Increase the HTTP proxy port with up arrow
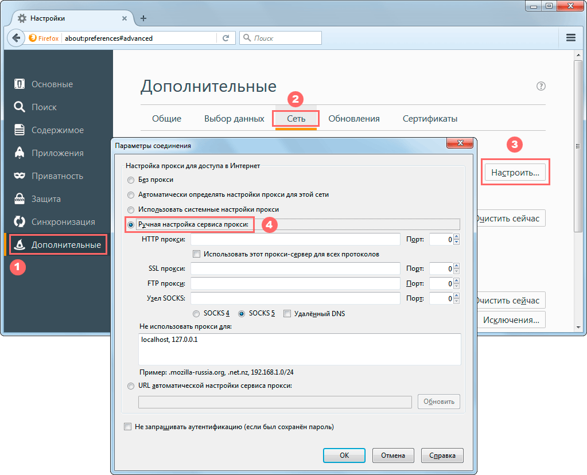This screenshot has width=587, height=475. click(x=456, y=236)
